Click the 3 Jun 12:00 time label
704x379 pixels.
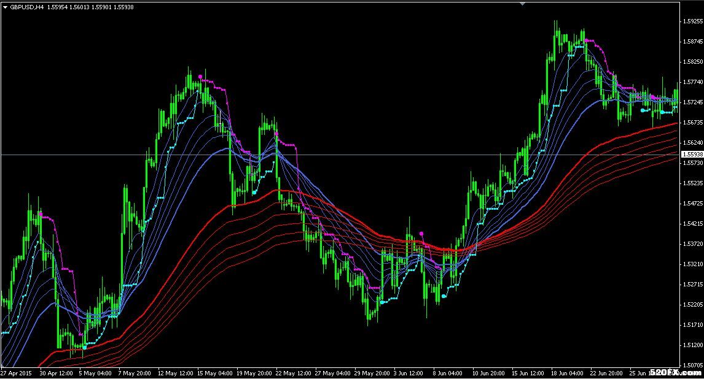click(409, 373)
